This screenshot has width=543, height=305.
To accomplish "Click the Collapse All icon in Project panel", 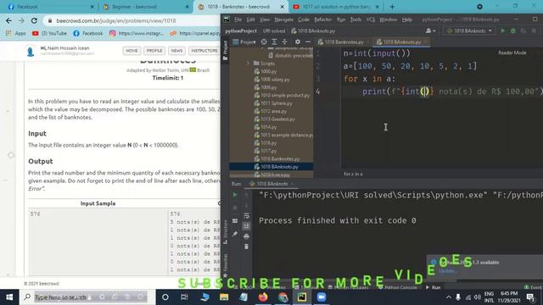I will [x=285, y=42].
